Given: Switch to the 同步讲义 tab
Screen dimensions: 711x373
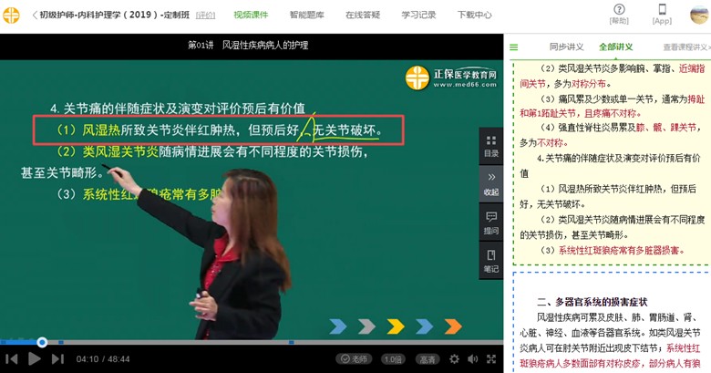Looking at the screenshot, I should (565, 47).
